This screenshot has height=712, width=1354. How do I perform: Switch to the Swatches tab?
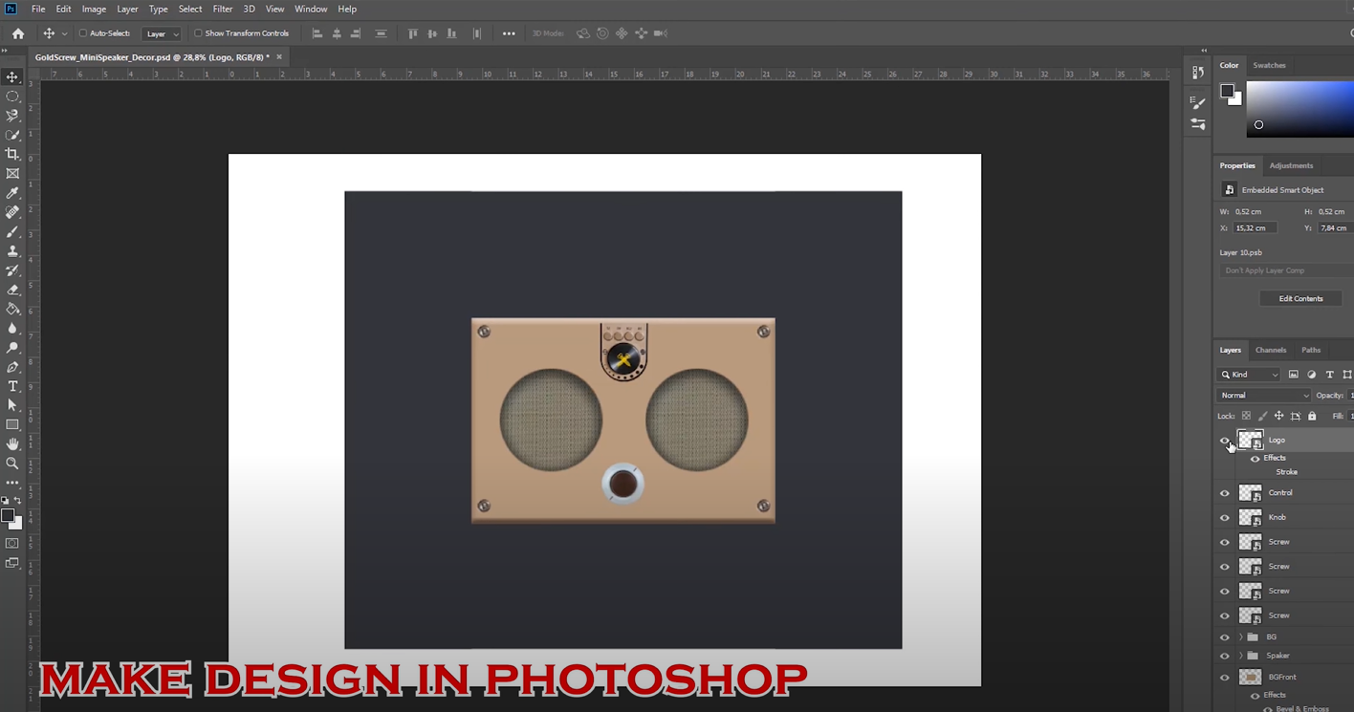(1269, 65)
